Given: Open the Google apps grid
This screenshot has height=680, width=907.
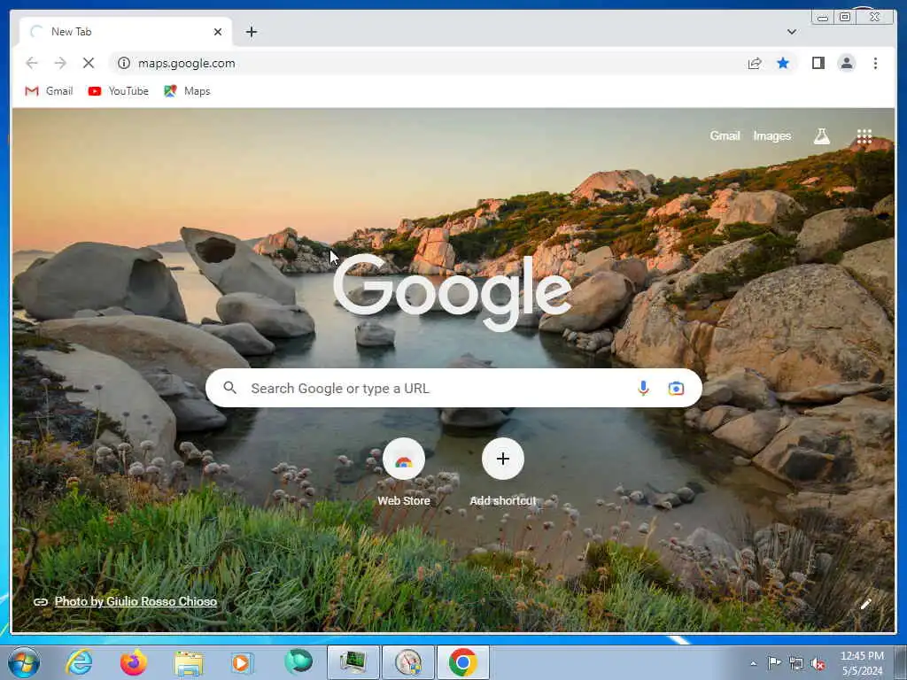Looking at the screenshot, I should click(x=864, y=135).
